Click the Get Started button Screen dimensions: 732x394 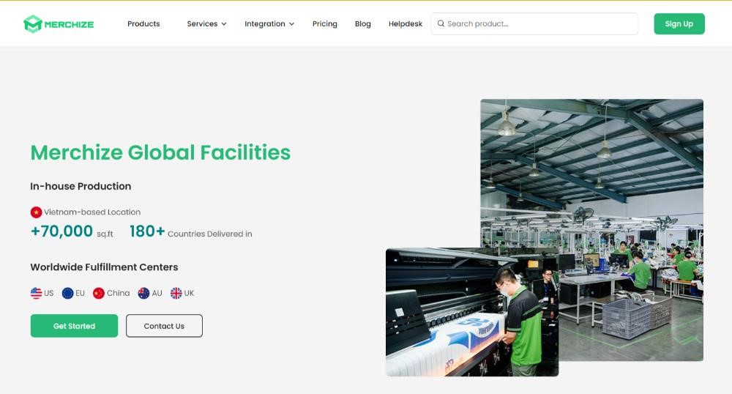click(74, 326)
